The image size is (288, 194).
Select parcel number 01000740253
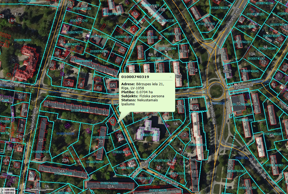(255, 14)
